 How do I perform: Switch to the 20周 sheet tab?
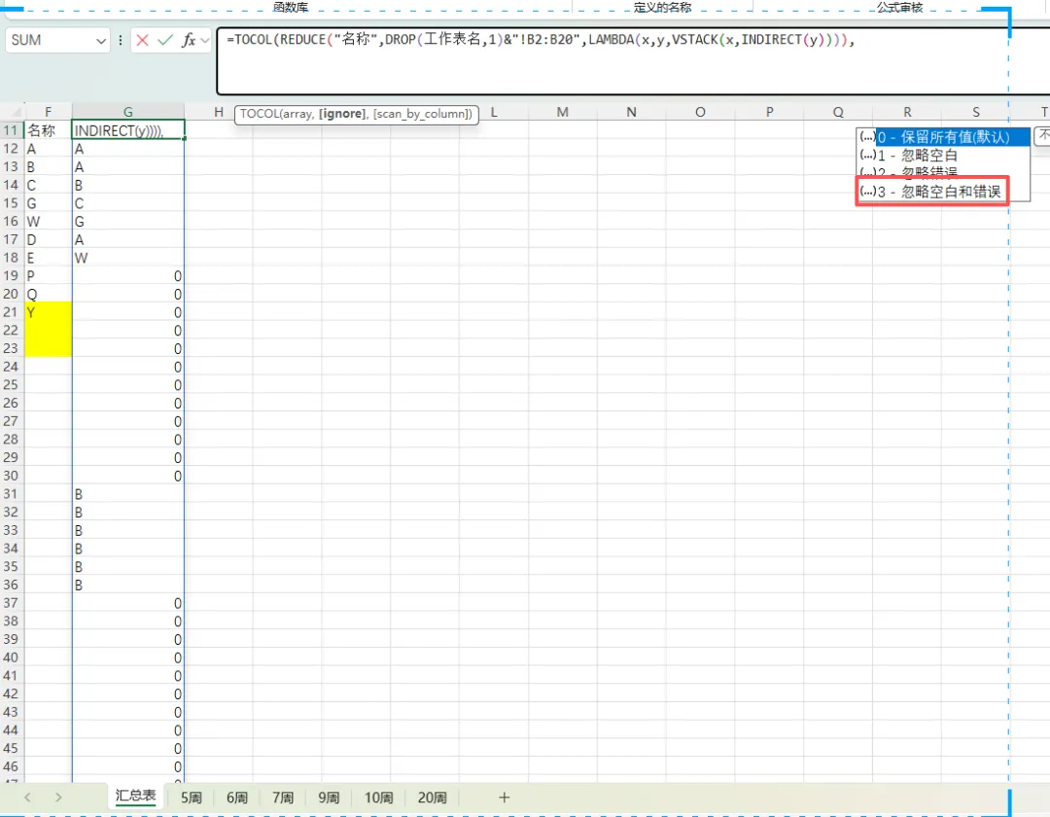tap(432, 798)
